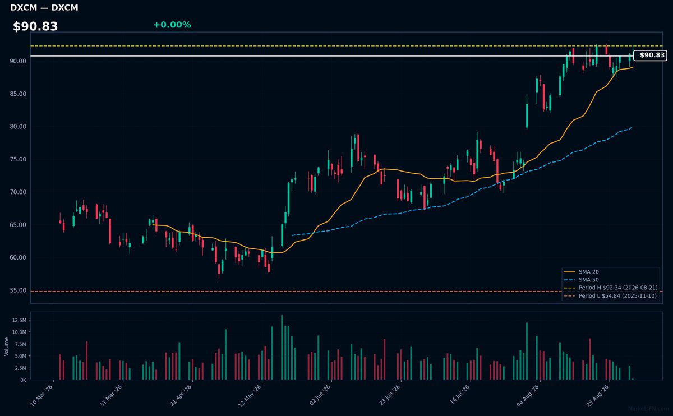Click the 80.00 price axis label
The image size is (673, 416).
(x=19, y=127)
